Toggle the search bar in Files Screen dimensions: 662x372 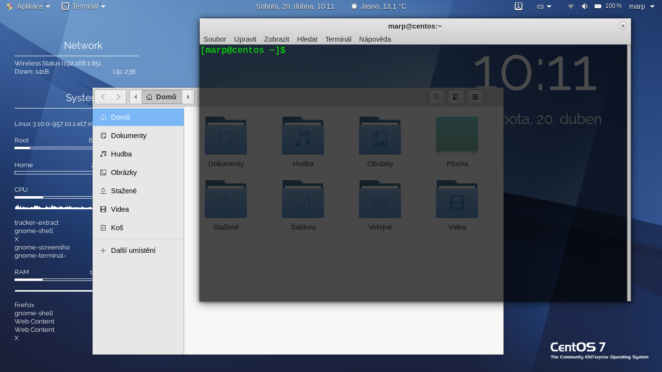(436, 96)
